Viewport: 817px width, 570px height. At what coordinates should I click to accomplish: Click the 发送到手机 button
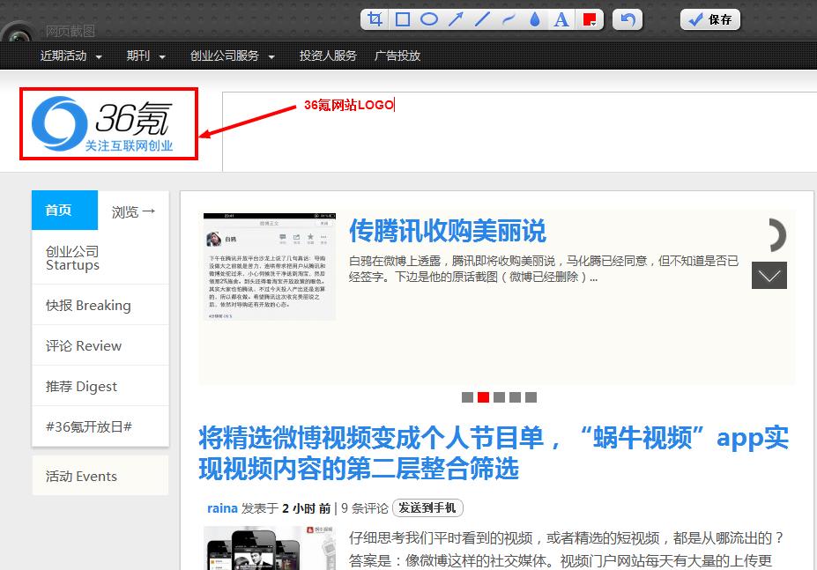pos(427,507)
